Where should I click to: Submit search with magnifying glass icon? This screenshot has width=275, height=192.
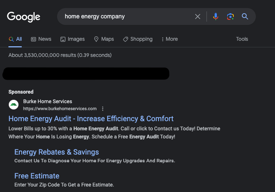click(x=245, y=17)
